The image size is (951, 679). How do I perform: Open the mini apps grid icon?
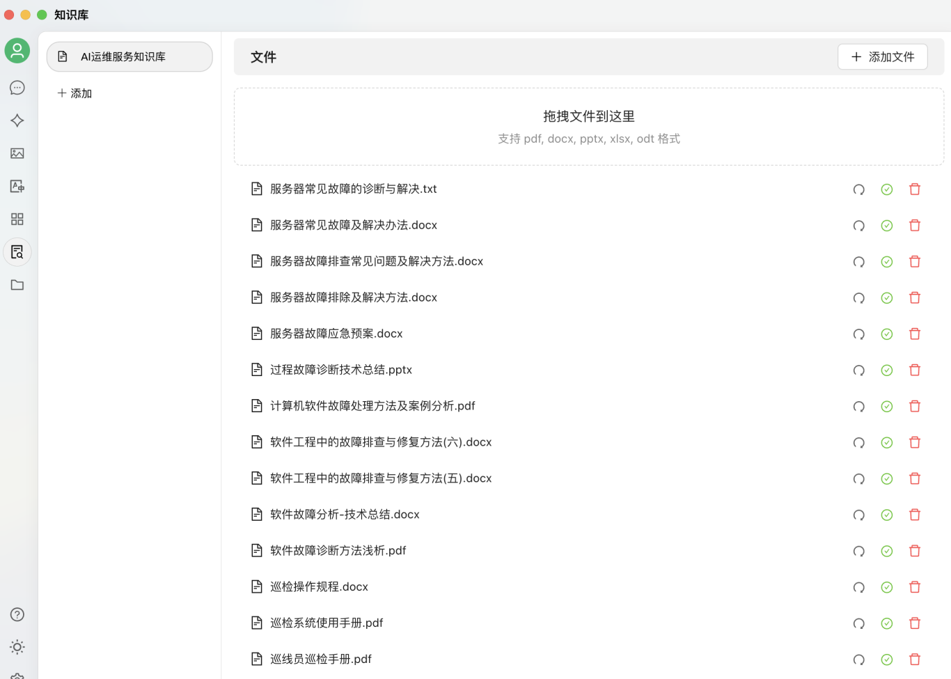(17, 219)
